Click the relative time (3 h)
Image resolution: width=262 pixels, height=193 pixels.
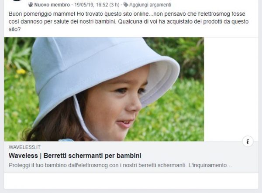point(114,5)
